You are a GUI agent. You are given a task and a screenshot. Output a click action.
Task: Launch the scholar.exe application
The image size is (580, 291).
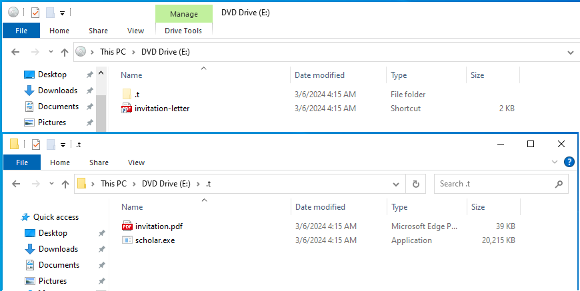point(155,240)
